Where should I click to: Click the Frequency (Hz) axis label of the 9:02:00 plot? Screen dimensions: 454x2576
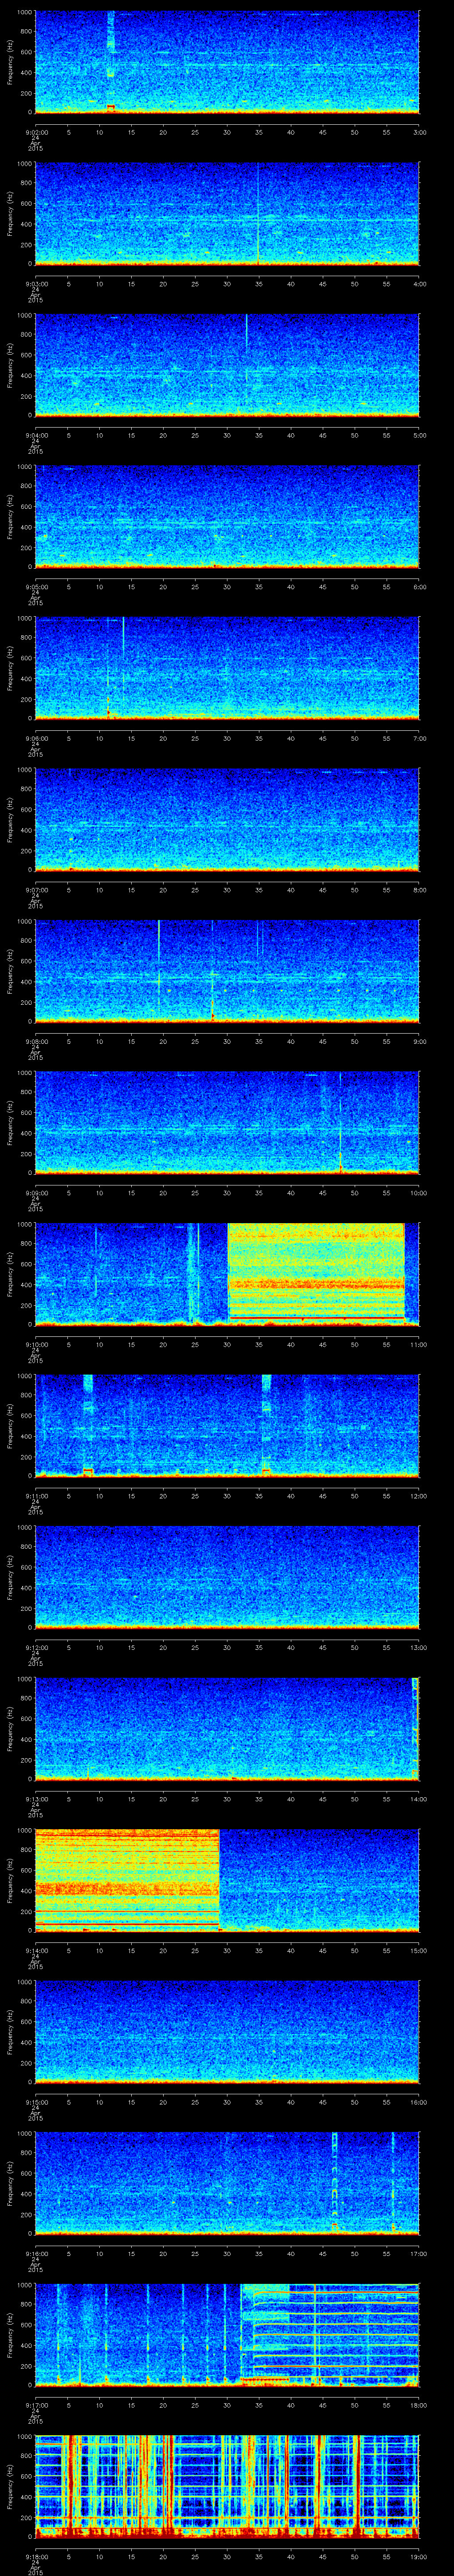pyautogui.click(x=10, y=62)
